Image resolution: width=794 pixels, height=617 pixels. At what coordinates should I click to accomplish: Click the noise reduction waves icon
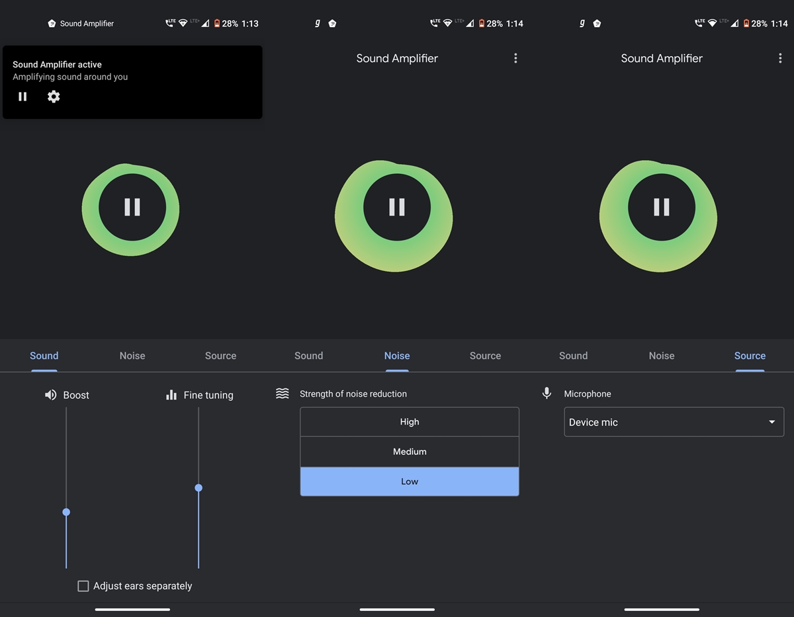pos(283,393)
